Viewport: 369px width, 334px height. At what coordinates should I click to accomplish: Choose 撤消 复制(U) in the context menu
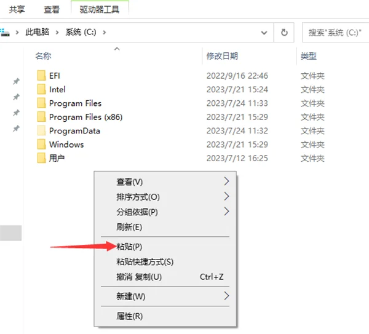[x=165, y=277]
